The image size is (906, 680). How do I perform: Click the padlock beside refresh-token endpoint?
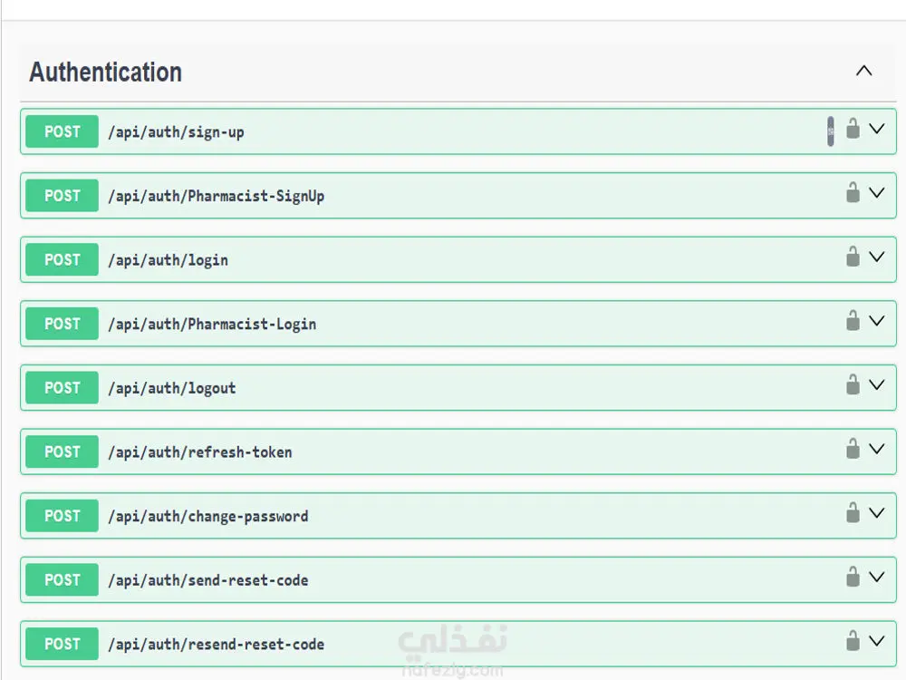click(853, 449)
